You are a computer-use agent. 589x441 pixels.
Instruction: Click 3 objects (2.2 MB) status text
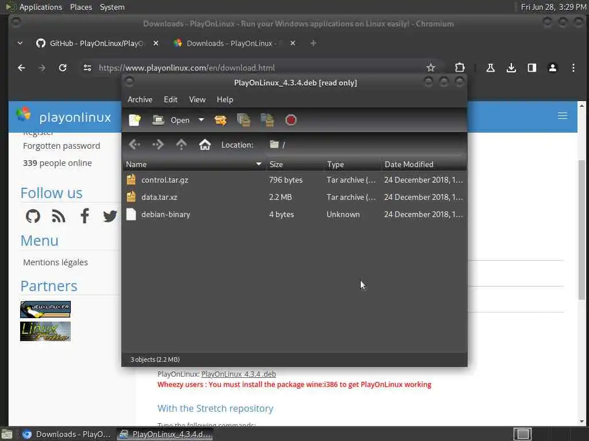coord(155,359)
